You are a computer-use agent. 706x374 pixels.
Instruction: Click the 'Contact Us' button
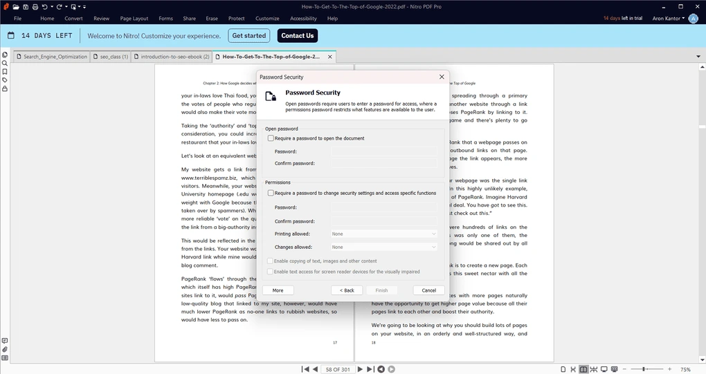tap(298, 35)
